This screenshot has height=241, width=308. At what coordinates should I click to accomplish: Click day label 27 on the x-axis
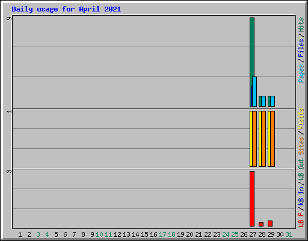pyautogui.click(x=253, y=234)
